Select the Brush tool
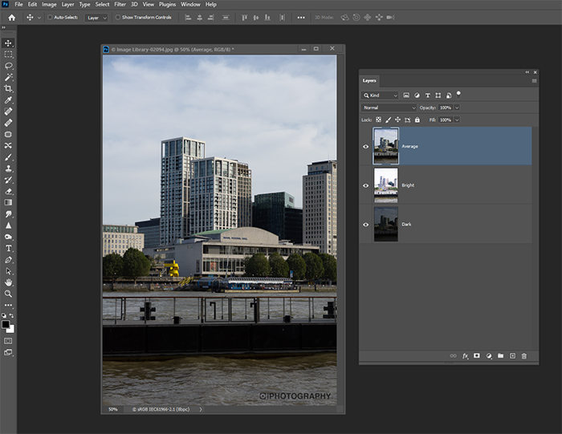Image resolution: width=562 pixels, height=434 pixels. tap(8, 157)
